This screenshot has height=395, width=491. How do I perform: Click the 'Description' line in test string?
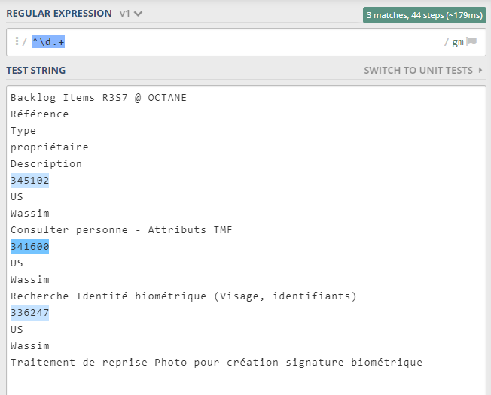click(x=46, y=164)
